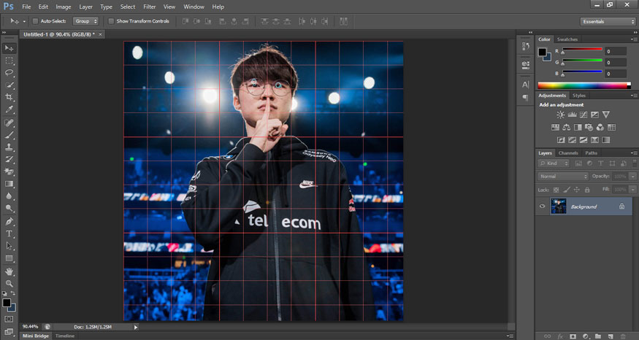This screenshot has width=639, height=340.
Task: Select the Dodge tool
Action: point(9,208)
